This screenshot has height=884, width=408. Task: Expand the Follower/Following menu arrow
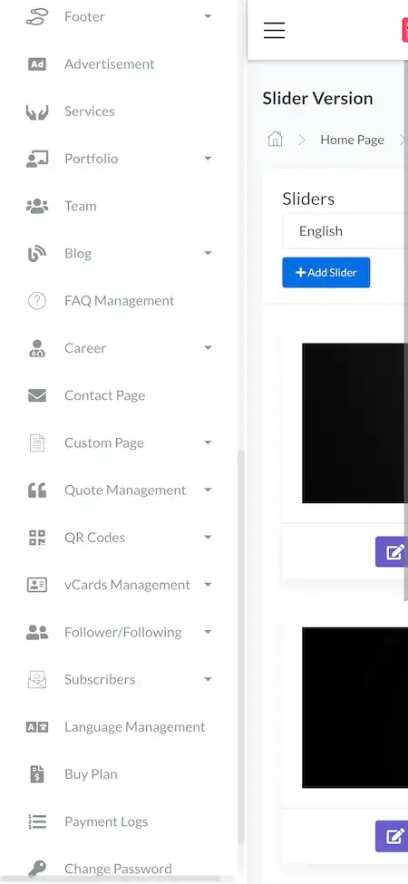208,633
